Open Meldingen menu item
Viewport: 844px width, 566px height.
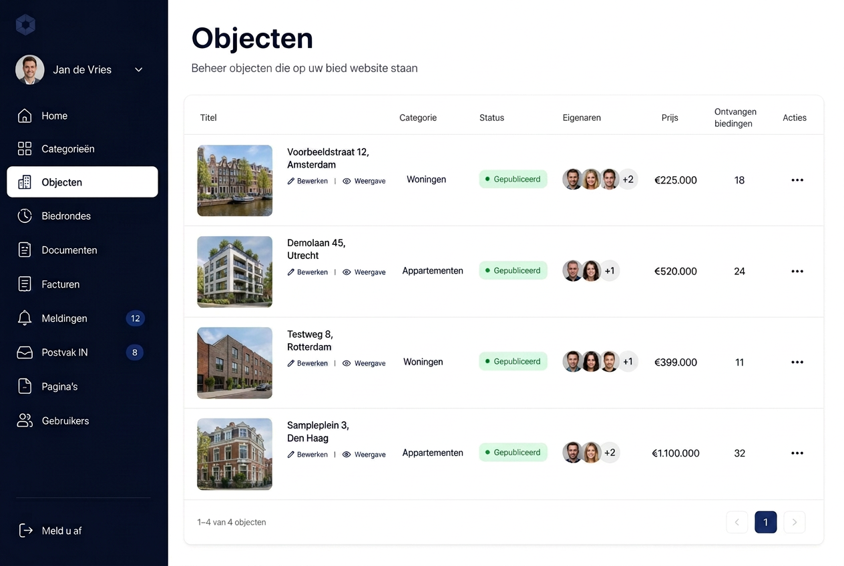click(x=82, y=318)
